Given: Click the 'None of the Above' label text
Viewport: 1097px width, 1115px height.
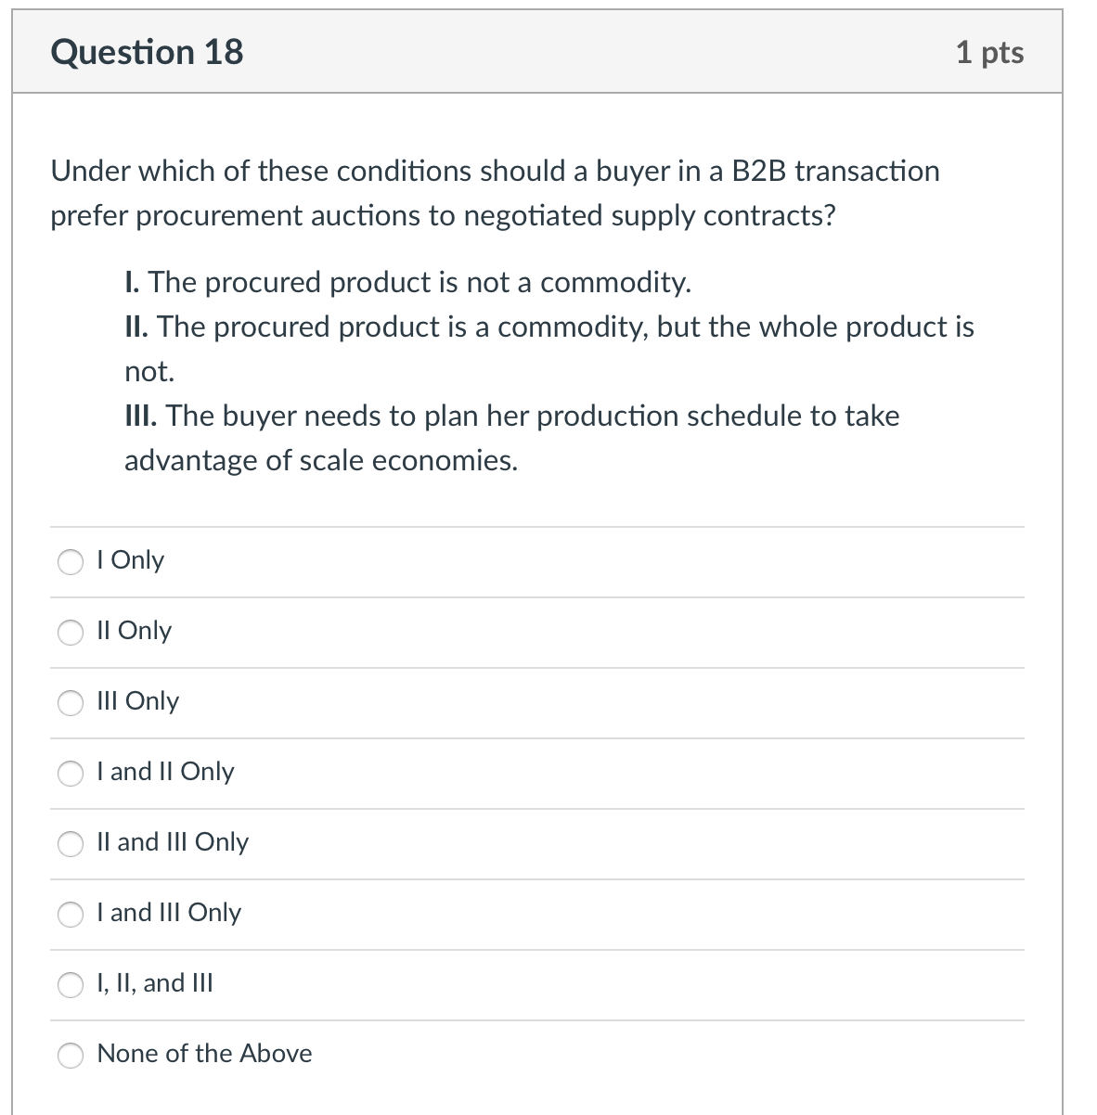Looking at the screenshot, I should (203, 1054).
